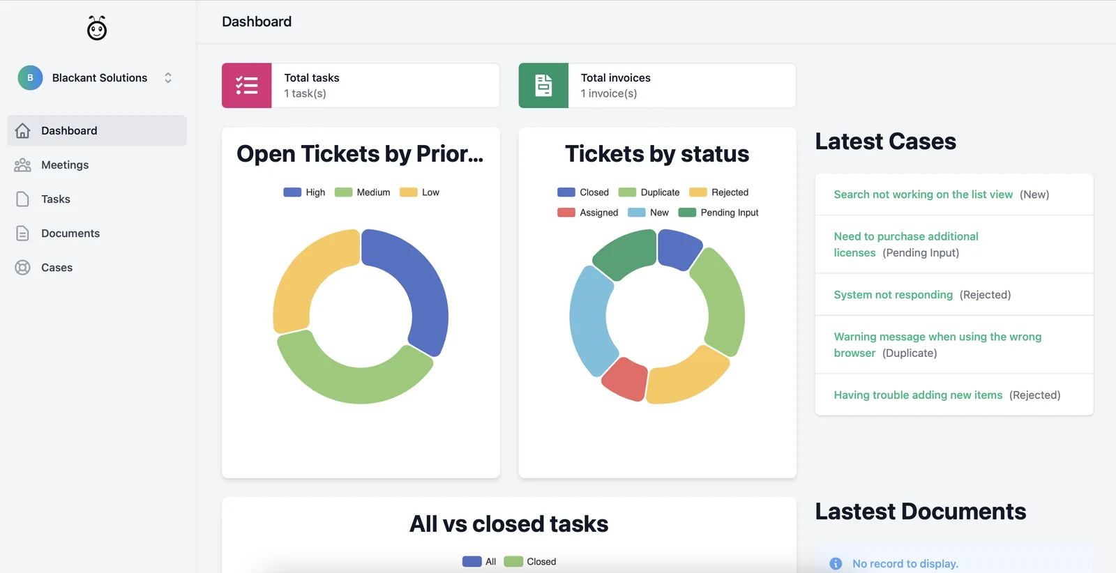This screenshot has height=573, width=1116.
Task: Click the red Assigned segment of status donut
Action: pos(626,381)
